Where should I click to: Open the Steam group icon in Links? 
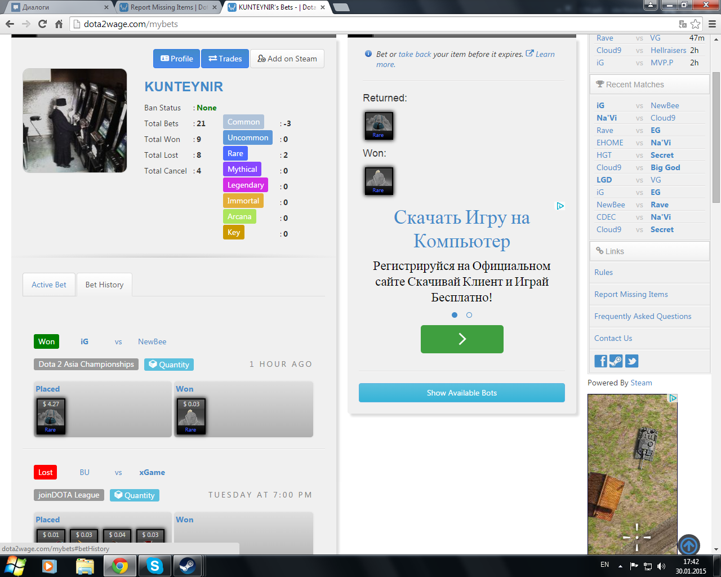click(616, 361)
